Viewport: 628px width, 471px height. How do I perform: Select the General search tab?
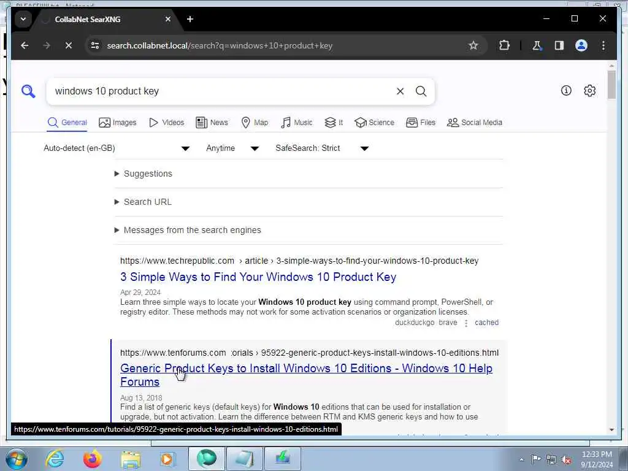(67, 123)
